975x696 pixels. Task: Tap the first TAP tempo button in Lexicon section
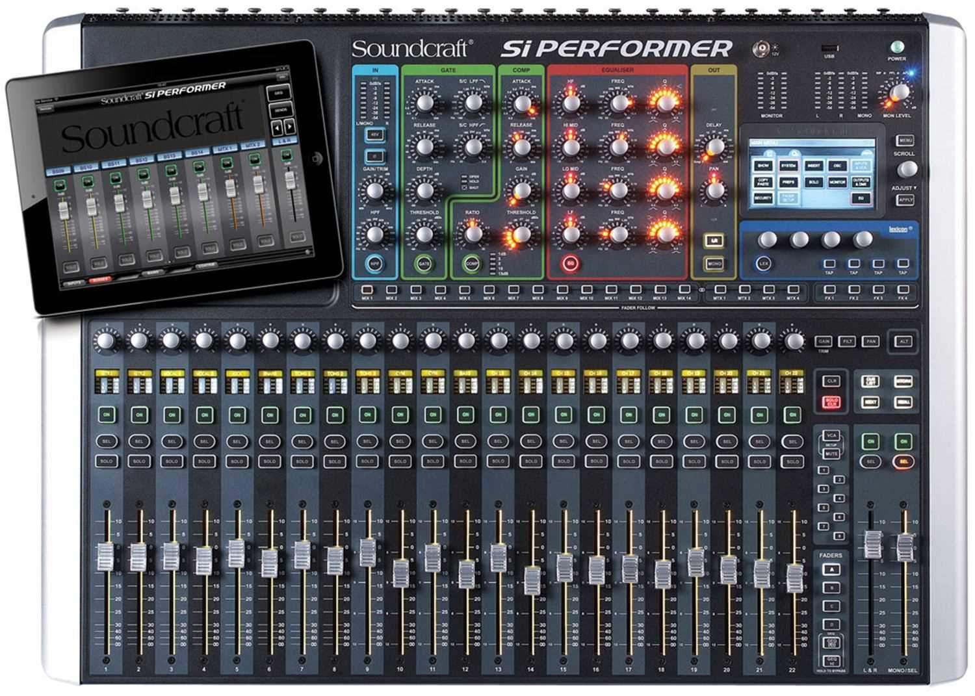829,263
